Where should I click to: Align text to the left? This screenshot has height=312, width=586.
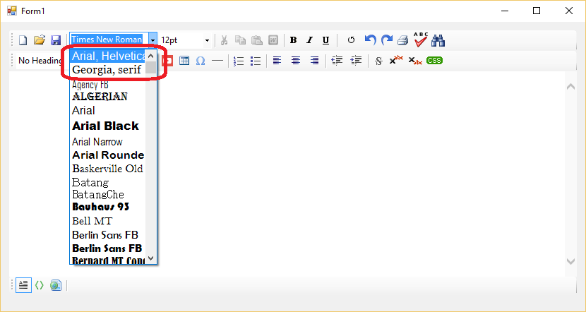[x=277, y=61]
